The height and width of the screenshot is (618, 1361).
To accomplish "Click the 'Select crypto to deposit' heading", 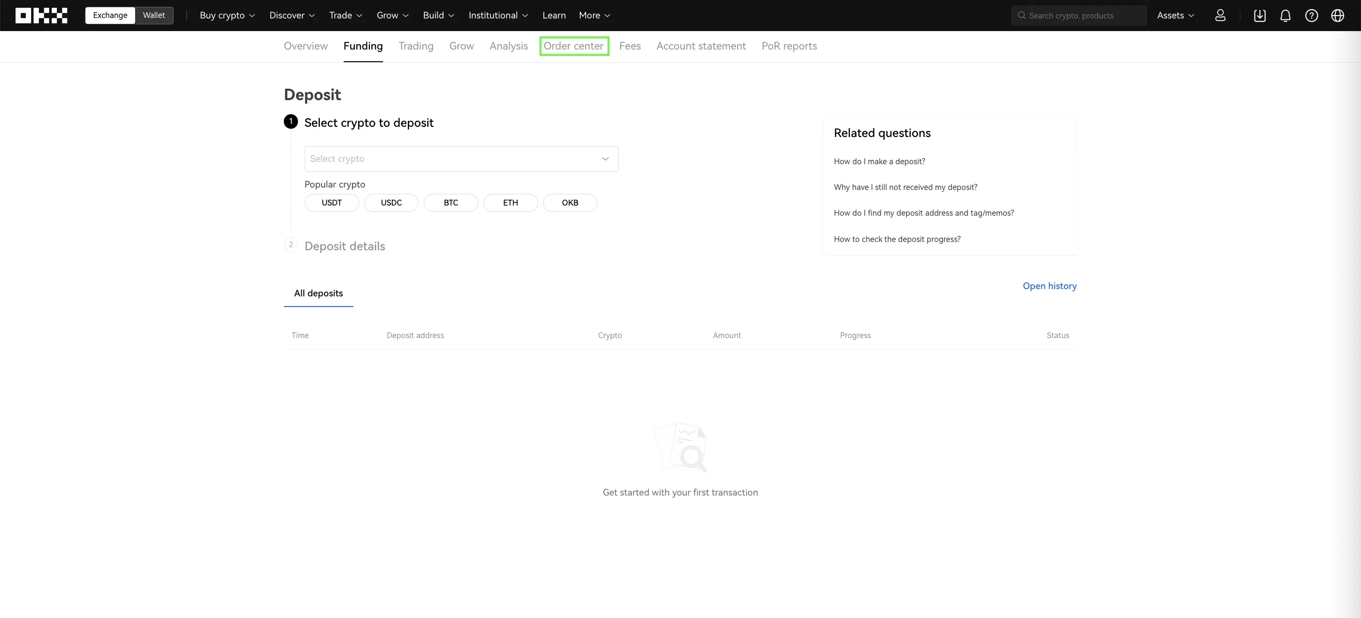I will tap(369, 122).
